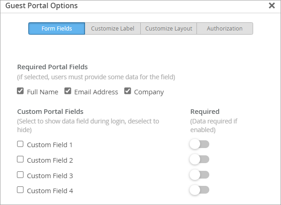This screenshot has height=205, width=281.
Task: Click the Required column heading
Action: [205, 111]
